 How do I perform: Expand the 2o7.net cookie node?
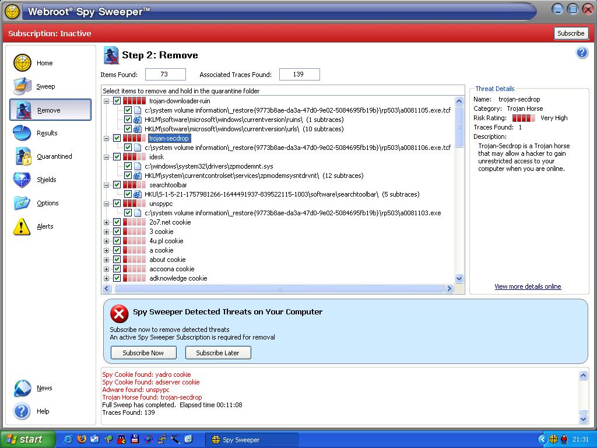pos(107,222)
